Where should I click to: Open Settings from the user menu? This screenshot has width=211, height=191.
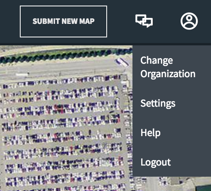point(158,103)
